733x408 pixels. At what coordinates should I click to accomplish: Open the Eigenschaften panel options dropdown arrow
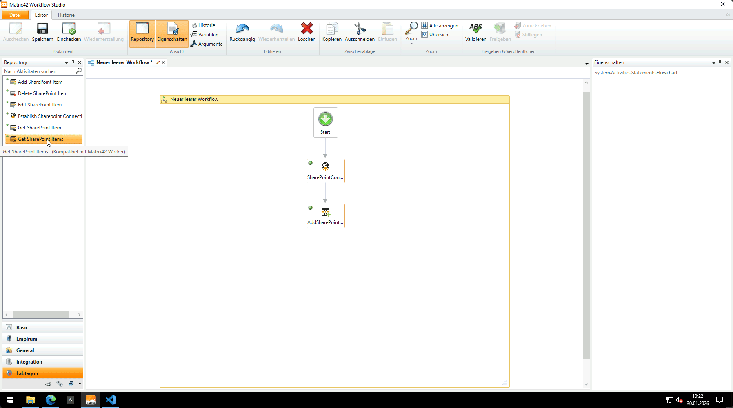click(x=714, y=63)
